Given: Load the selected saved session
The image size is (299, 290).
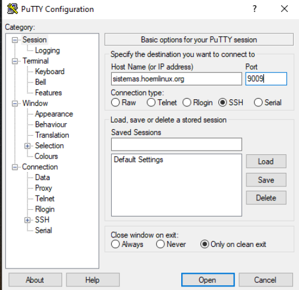Looking at the screenshot, I should (266, 161).
